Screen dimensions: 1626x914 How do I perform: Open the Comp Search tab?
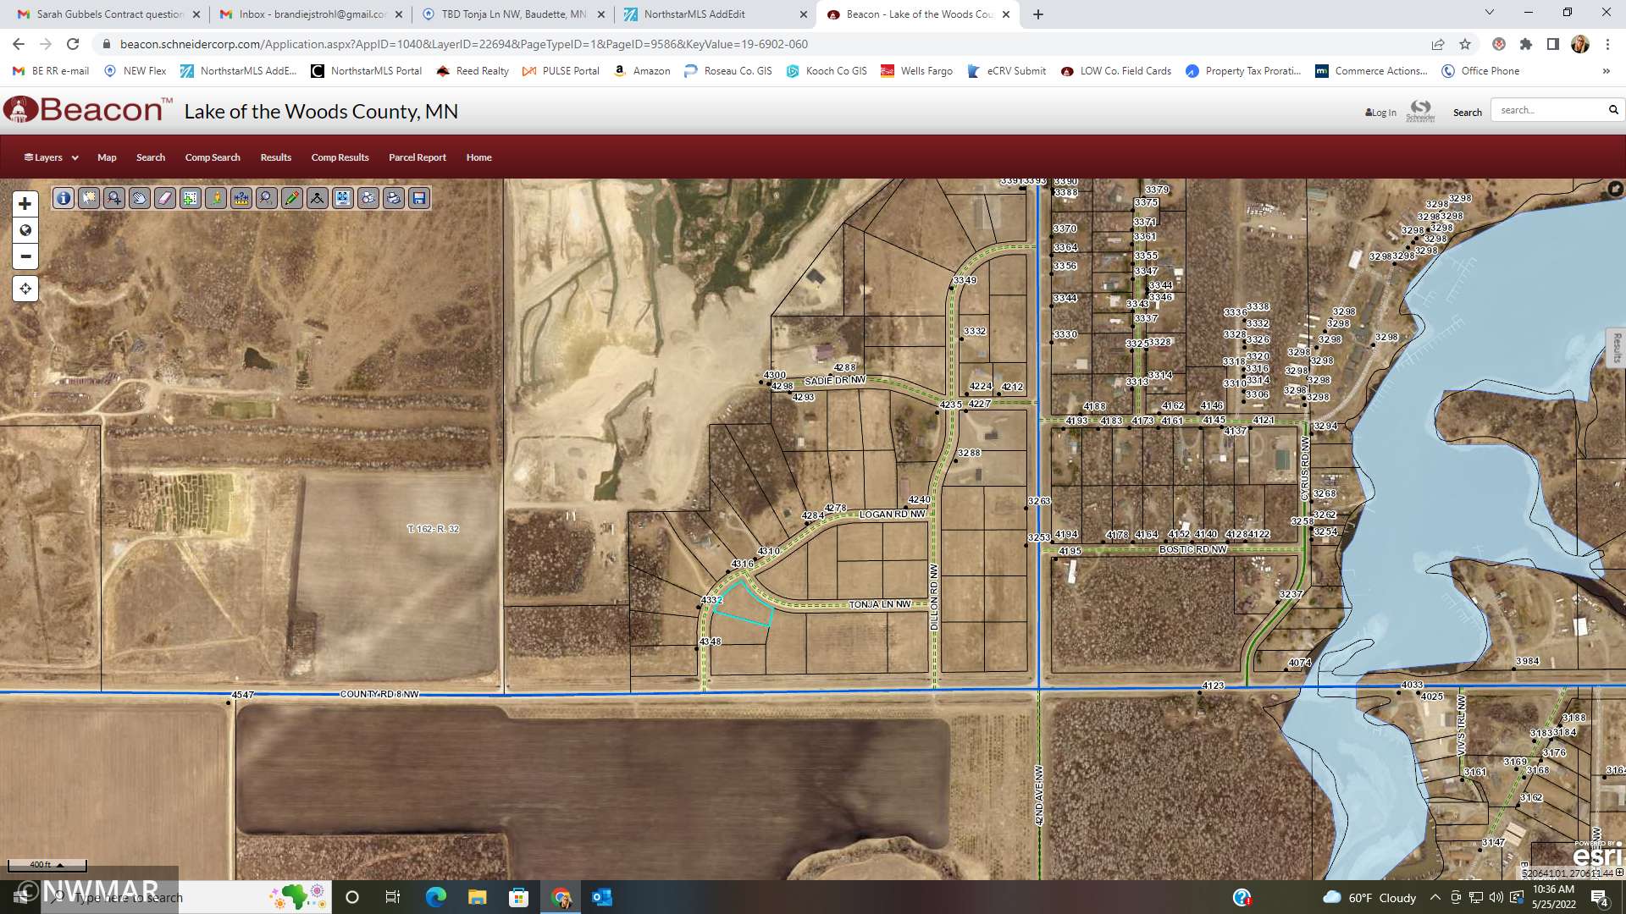tap(213, 157)
